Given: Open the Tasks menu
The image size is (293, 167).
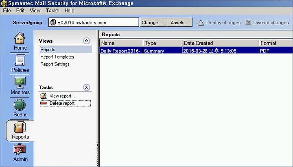Looking at the screenshot, I should point(52,11).
